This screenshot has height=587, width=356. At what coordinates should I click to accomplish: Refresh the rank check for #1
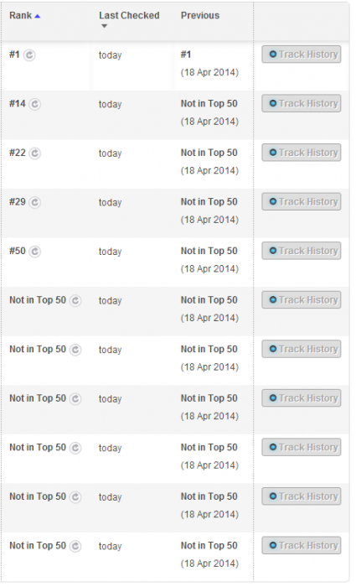(29, 55)
